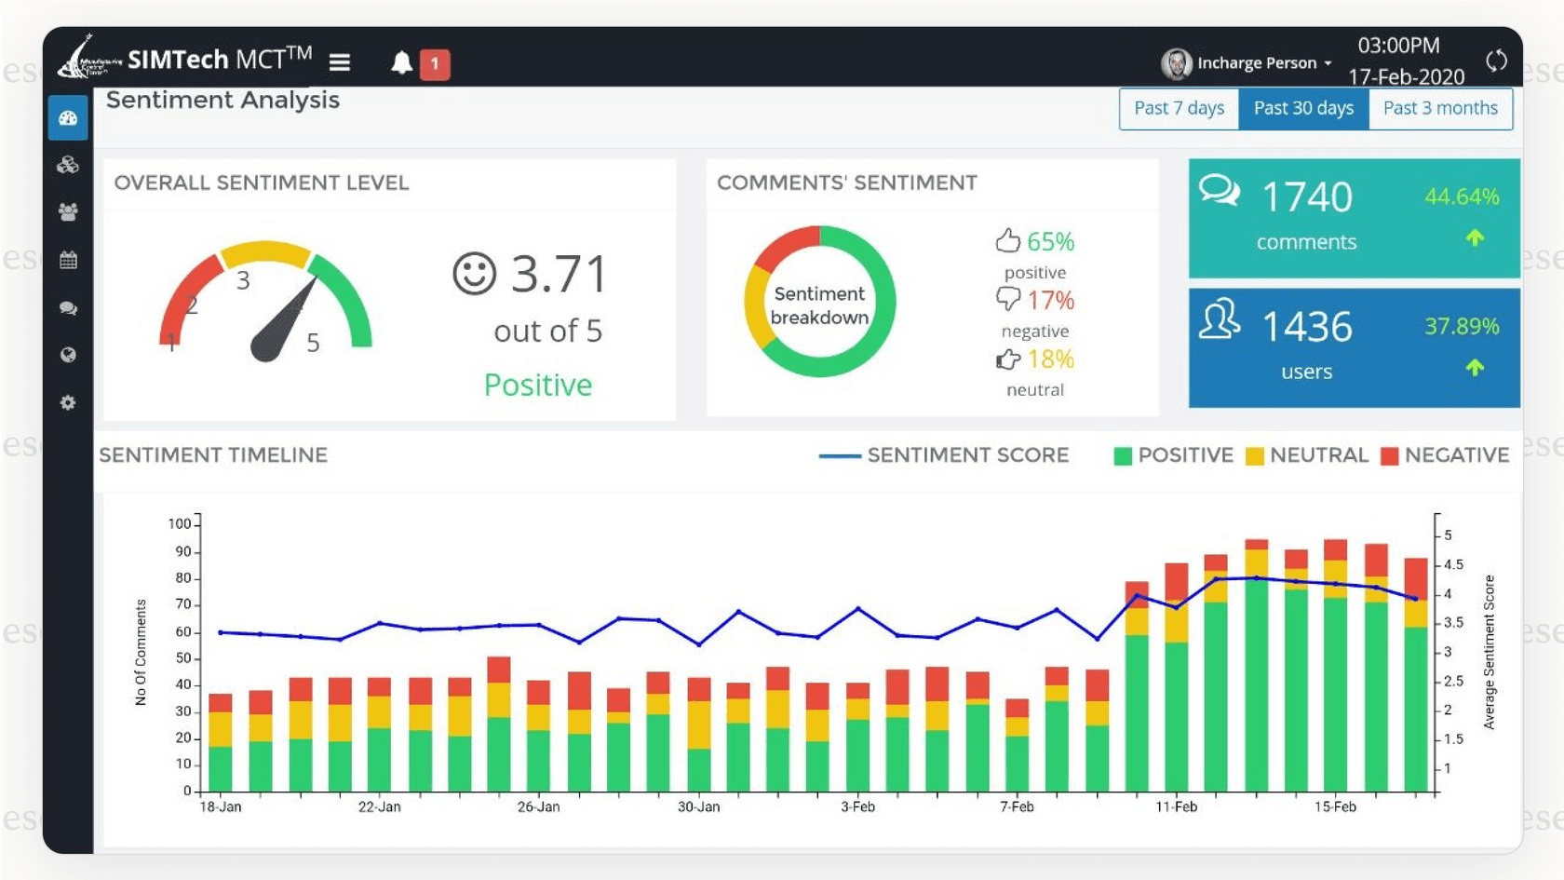The height and width of the screenshot is (880, 1564).
Task: Select the chat messages sidebar icon
Action: [67, 307]
